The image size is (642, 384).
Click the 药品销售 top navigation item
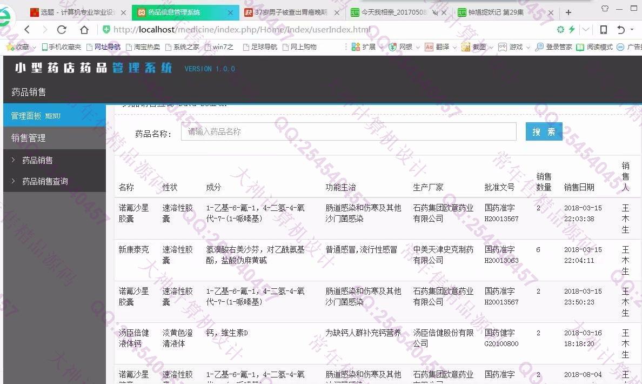28,92
